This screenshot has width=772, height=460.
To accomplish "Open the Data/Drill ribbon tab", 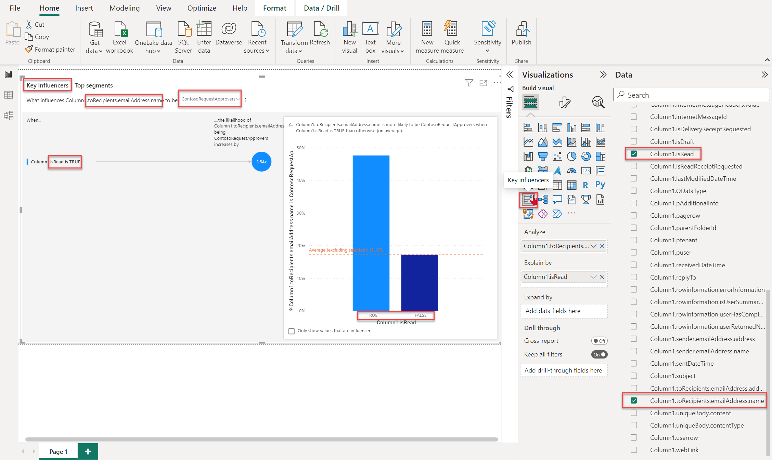I will pyautogui.click(x=321, y=8).
